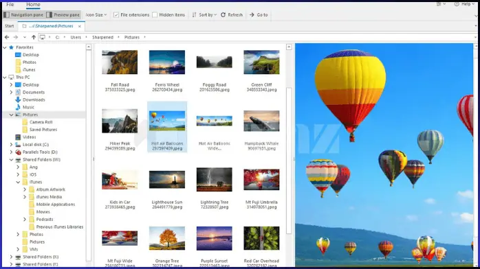Switch to the Home ribbon tab
The width and height of the screenshot is (480, 269).
33,4
